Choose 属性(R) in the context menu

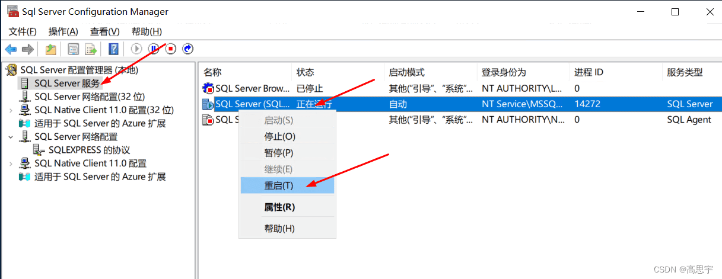coord(288,207)
